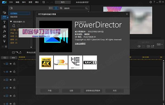Screen dimensions: 165x105
Task: Open the 查看 menu
Action: pyautogui.click(x=30, y=2)
